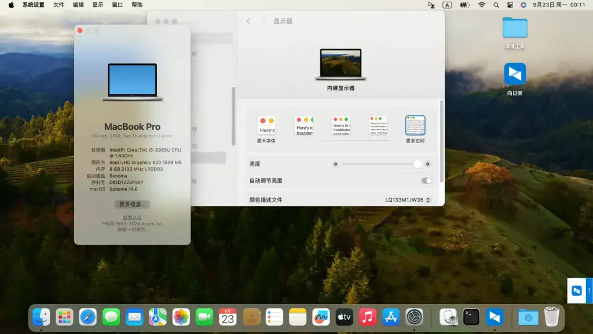593x334 pixels.
Task: Open floating Sunlogin widget three-dot handle
Action: [589, 291]
